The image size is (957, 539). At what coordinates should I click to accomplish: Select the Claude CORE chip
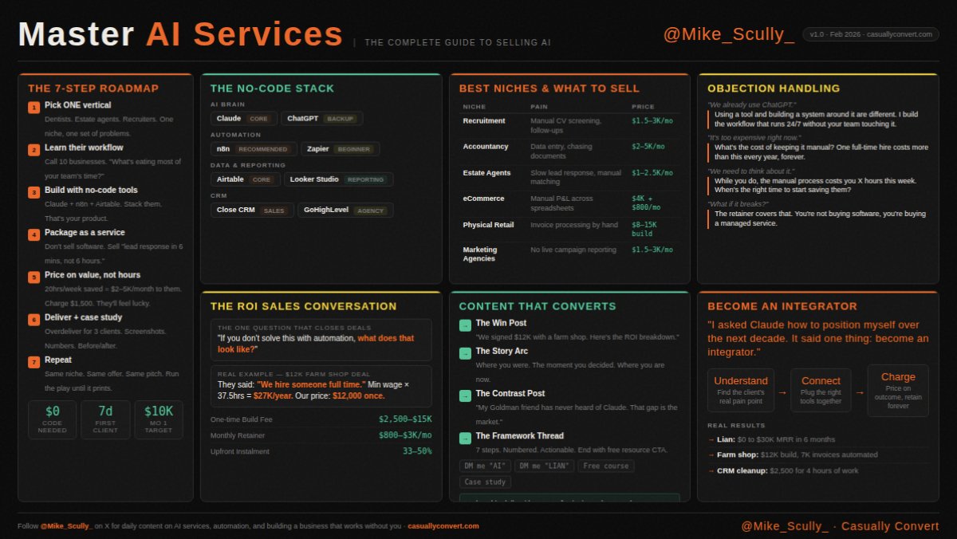(244, 118)
